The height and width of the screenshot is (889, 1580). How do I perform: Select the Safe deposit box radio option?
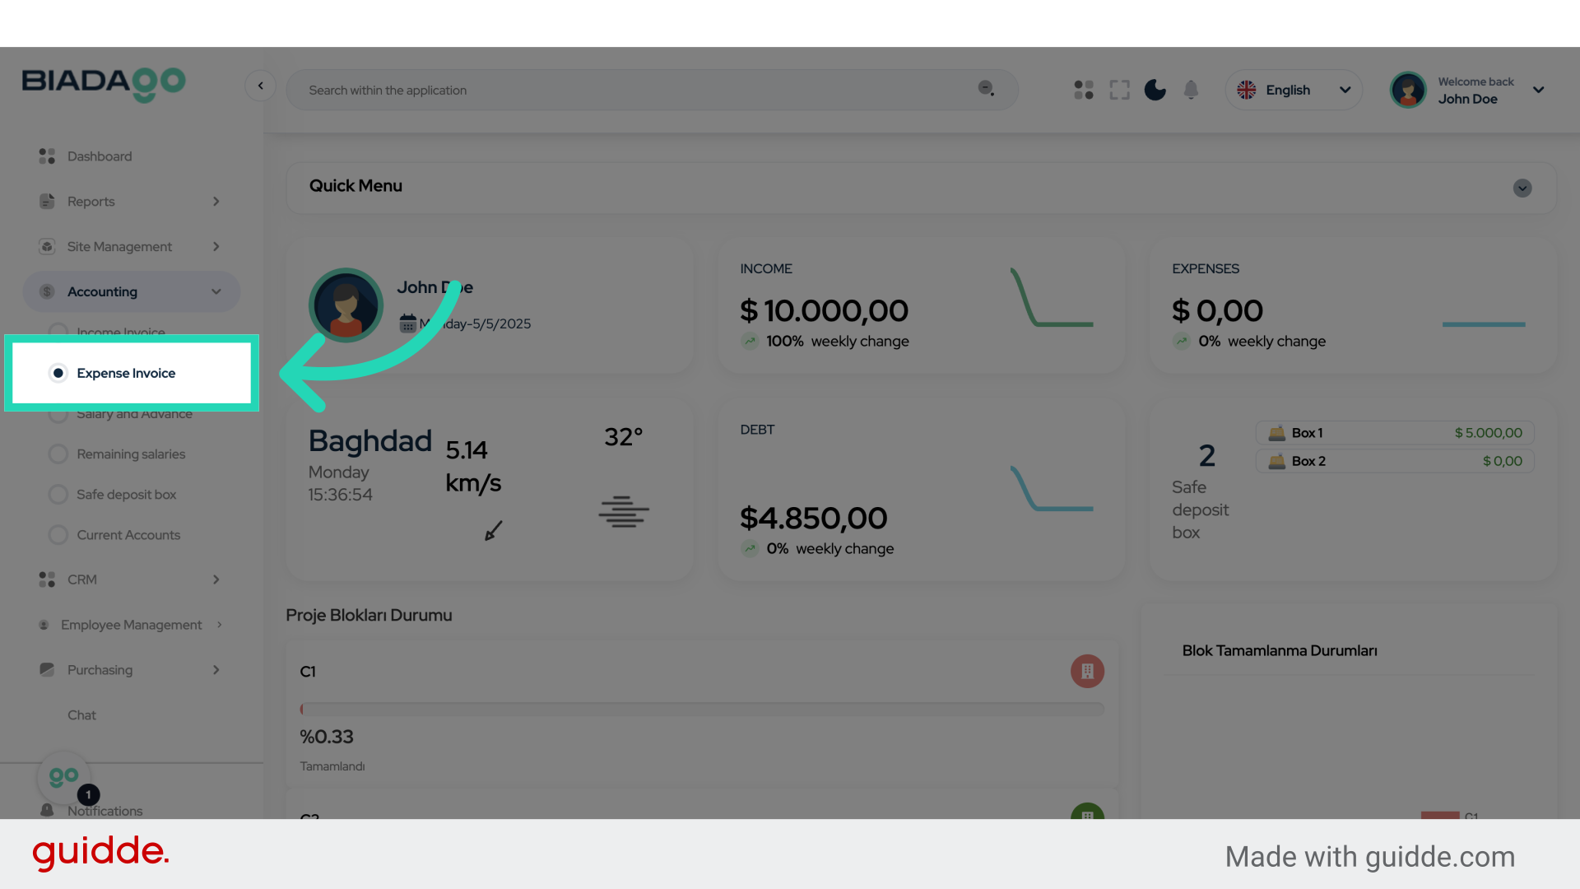click(x=58, y=494)
